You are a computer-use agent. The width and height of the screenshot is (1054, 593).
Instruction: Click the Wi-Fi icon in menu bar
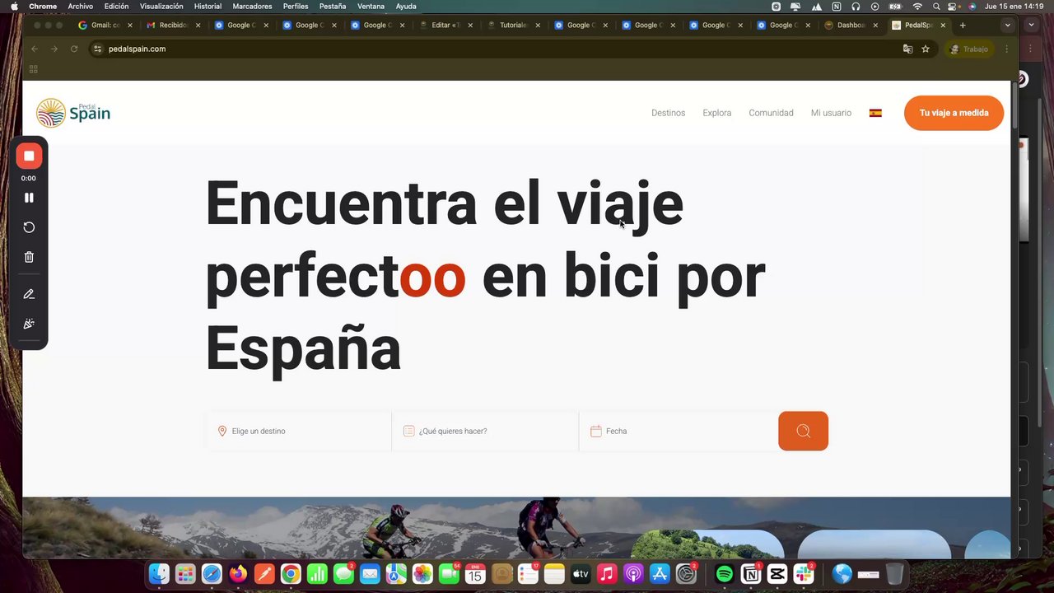pyautogui.click(x=917, y=6)
